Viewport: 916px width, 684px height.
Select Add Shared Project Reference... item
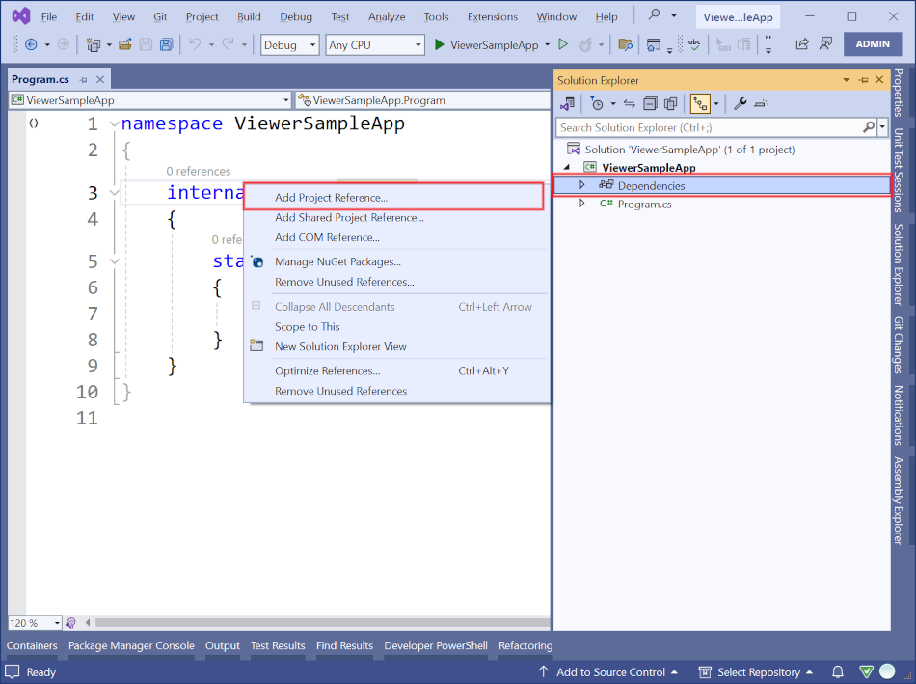pyautogui.click(x=396, y=217)
